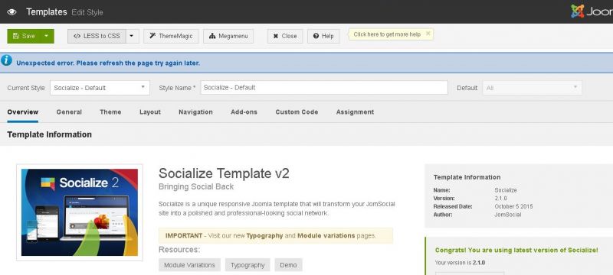This screenshot has height=275, width=613.
Task: Click the 'Congrats! You are using latest version' text
Action: 516,250
